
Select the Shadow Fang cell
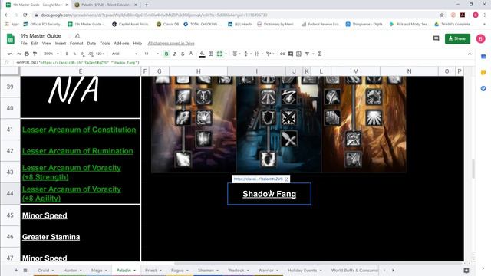click(269, 194)
